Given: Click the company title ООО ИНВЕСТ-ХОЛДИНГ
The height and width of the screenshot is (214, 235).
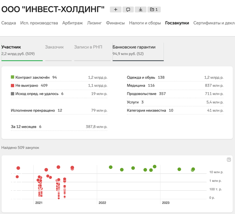Looking at the screenshot, I should click(53, 9).
